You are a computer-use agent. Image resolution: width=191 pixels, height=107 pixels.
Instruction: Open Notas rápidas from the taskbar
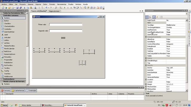tap(30, 105)
